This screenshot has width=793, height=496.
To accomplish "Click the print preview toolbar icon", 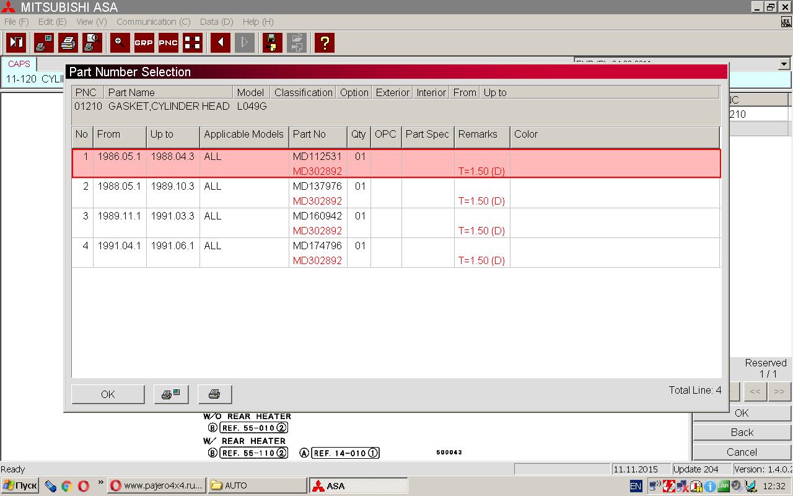I will point(92,43).
